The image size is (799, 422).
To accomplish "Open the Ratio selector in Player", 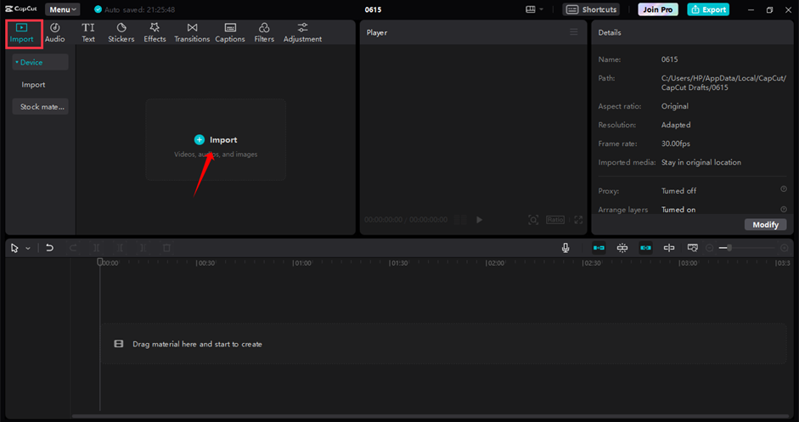I will click(555, 220).
